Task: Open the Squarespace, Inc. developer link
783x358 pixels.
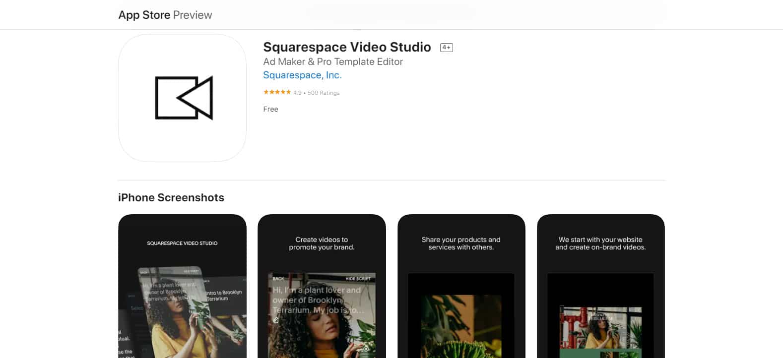Action: [302, 75]
